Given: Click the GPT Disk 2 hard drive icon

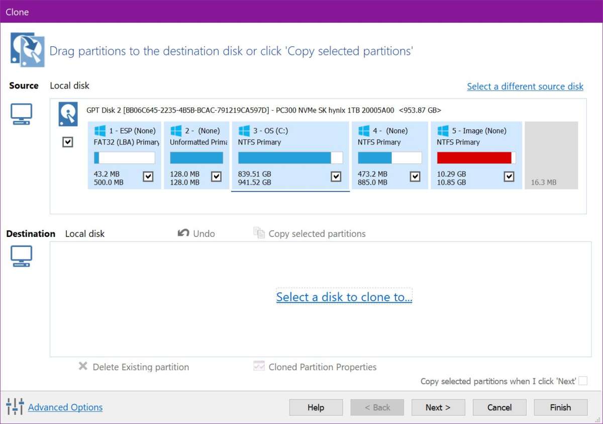Looking at the screenshot, I should (68, 114).
